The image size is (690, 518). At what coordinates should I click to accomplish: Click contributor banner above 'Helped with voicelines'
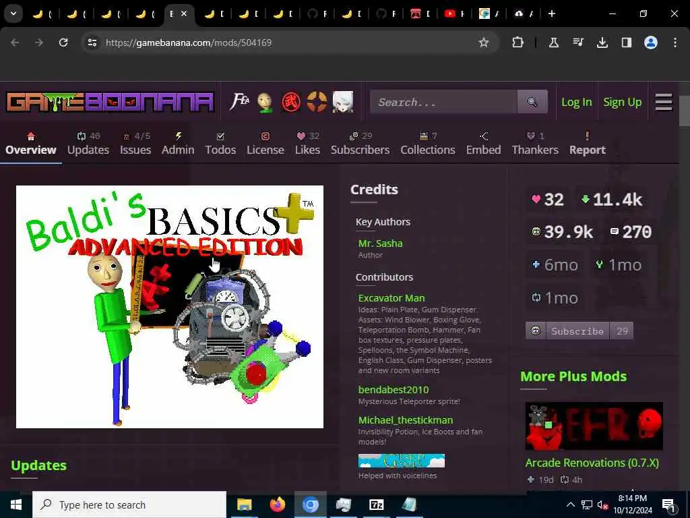(x=402, y=460)
